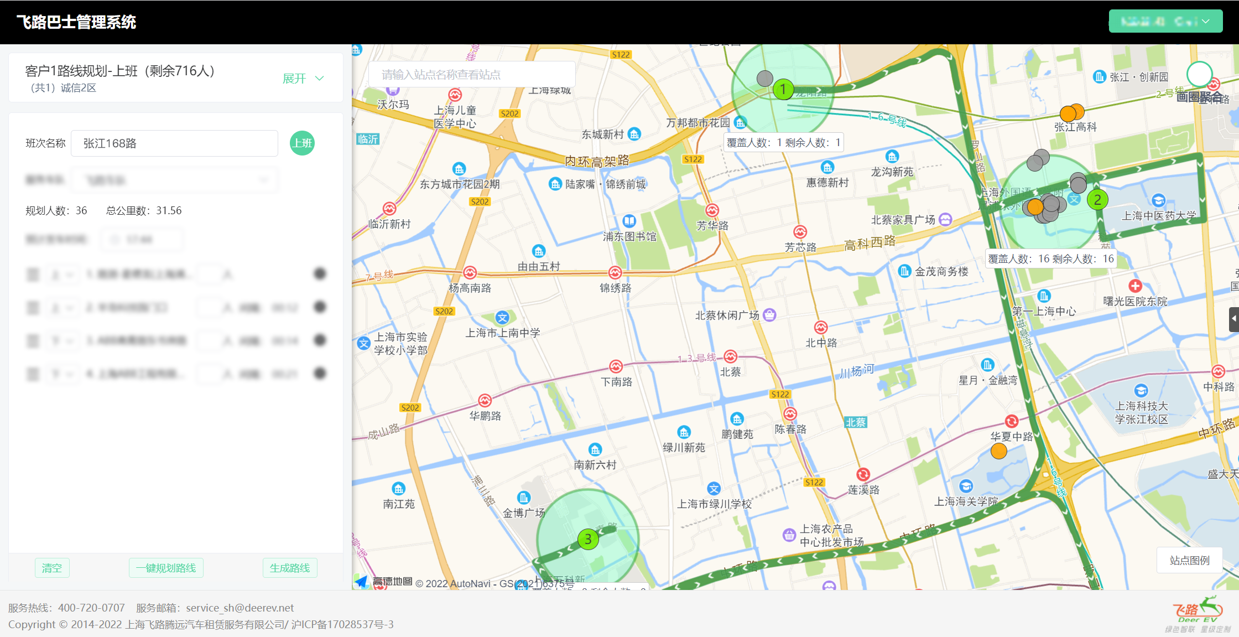Viewport: 1239px width, 637px height.
Task: Toggle the 画圈聚合 circle button
Action: 1199,75
